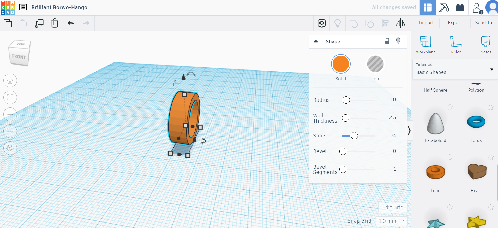This screenshot has height=228, width=498.
Task: Adjust the Bevel Segments slider handle
Action: 343,169
